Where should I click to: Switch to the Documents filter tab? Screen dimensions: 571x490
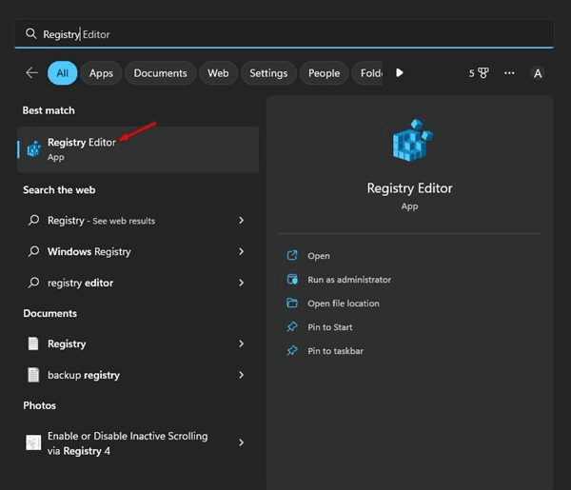coord(160,73)
